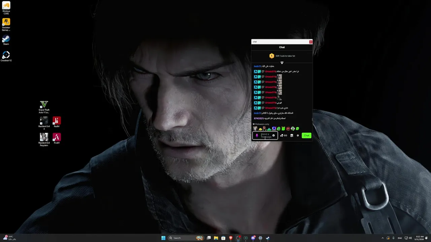Viewport: 431px width, 242px height.
Task: Open the notifications bell in system tray
Action: pyautogui.click(x=427, y=238)
